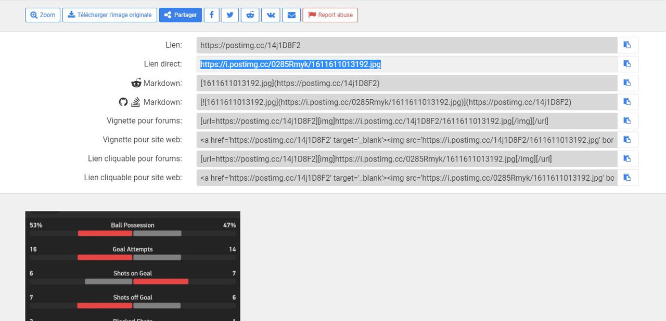Share image on Reddit
Screen dimensions: 666x321
[250, 15]
